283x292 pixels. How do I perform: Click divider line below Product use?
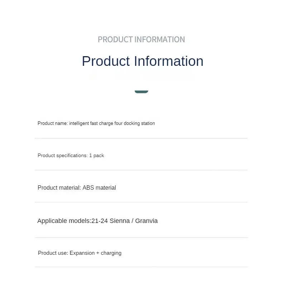tap(141, 267)
